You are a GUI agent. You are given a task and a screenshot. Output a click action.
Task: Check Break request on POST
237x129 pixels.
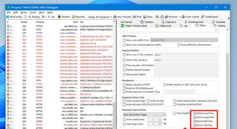click(124, 84)
